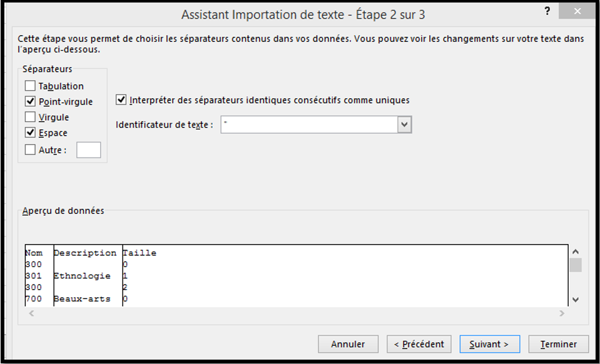
Task: Click the Annuler button
Action: click(348, 344)
